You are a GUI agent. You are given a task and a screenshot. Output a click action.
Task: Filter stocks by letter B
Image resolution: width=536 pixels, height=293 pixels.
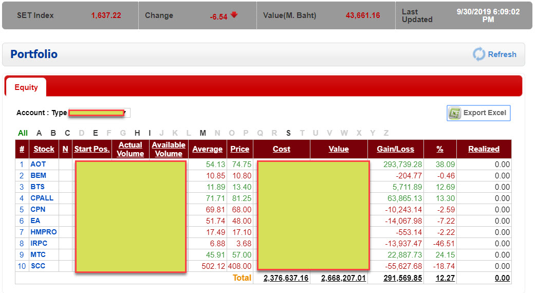tap(53, 133)
